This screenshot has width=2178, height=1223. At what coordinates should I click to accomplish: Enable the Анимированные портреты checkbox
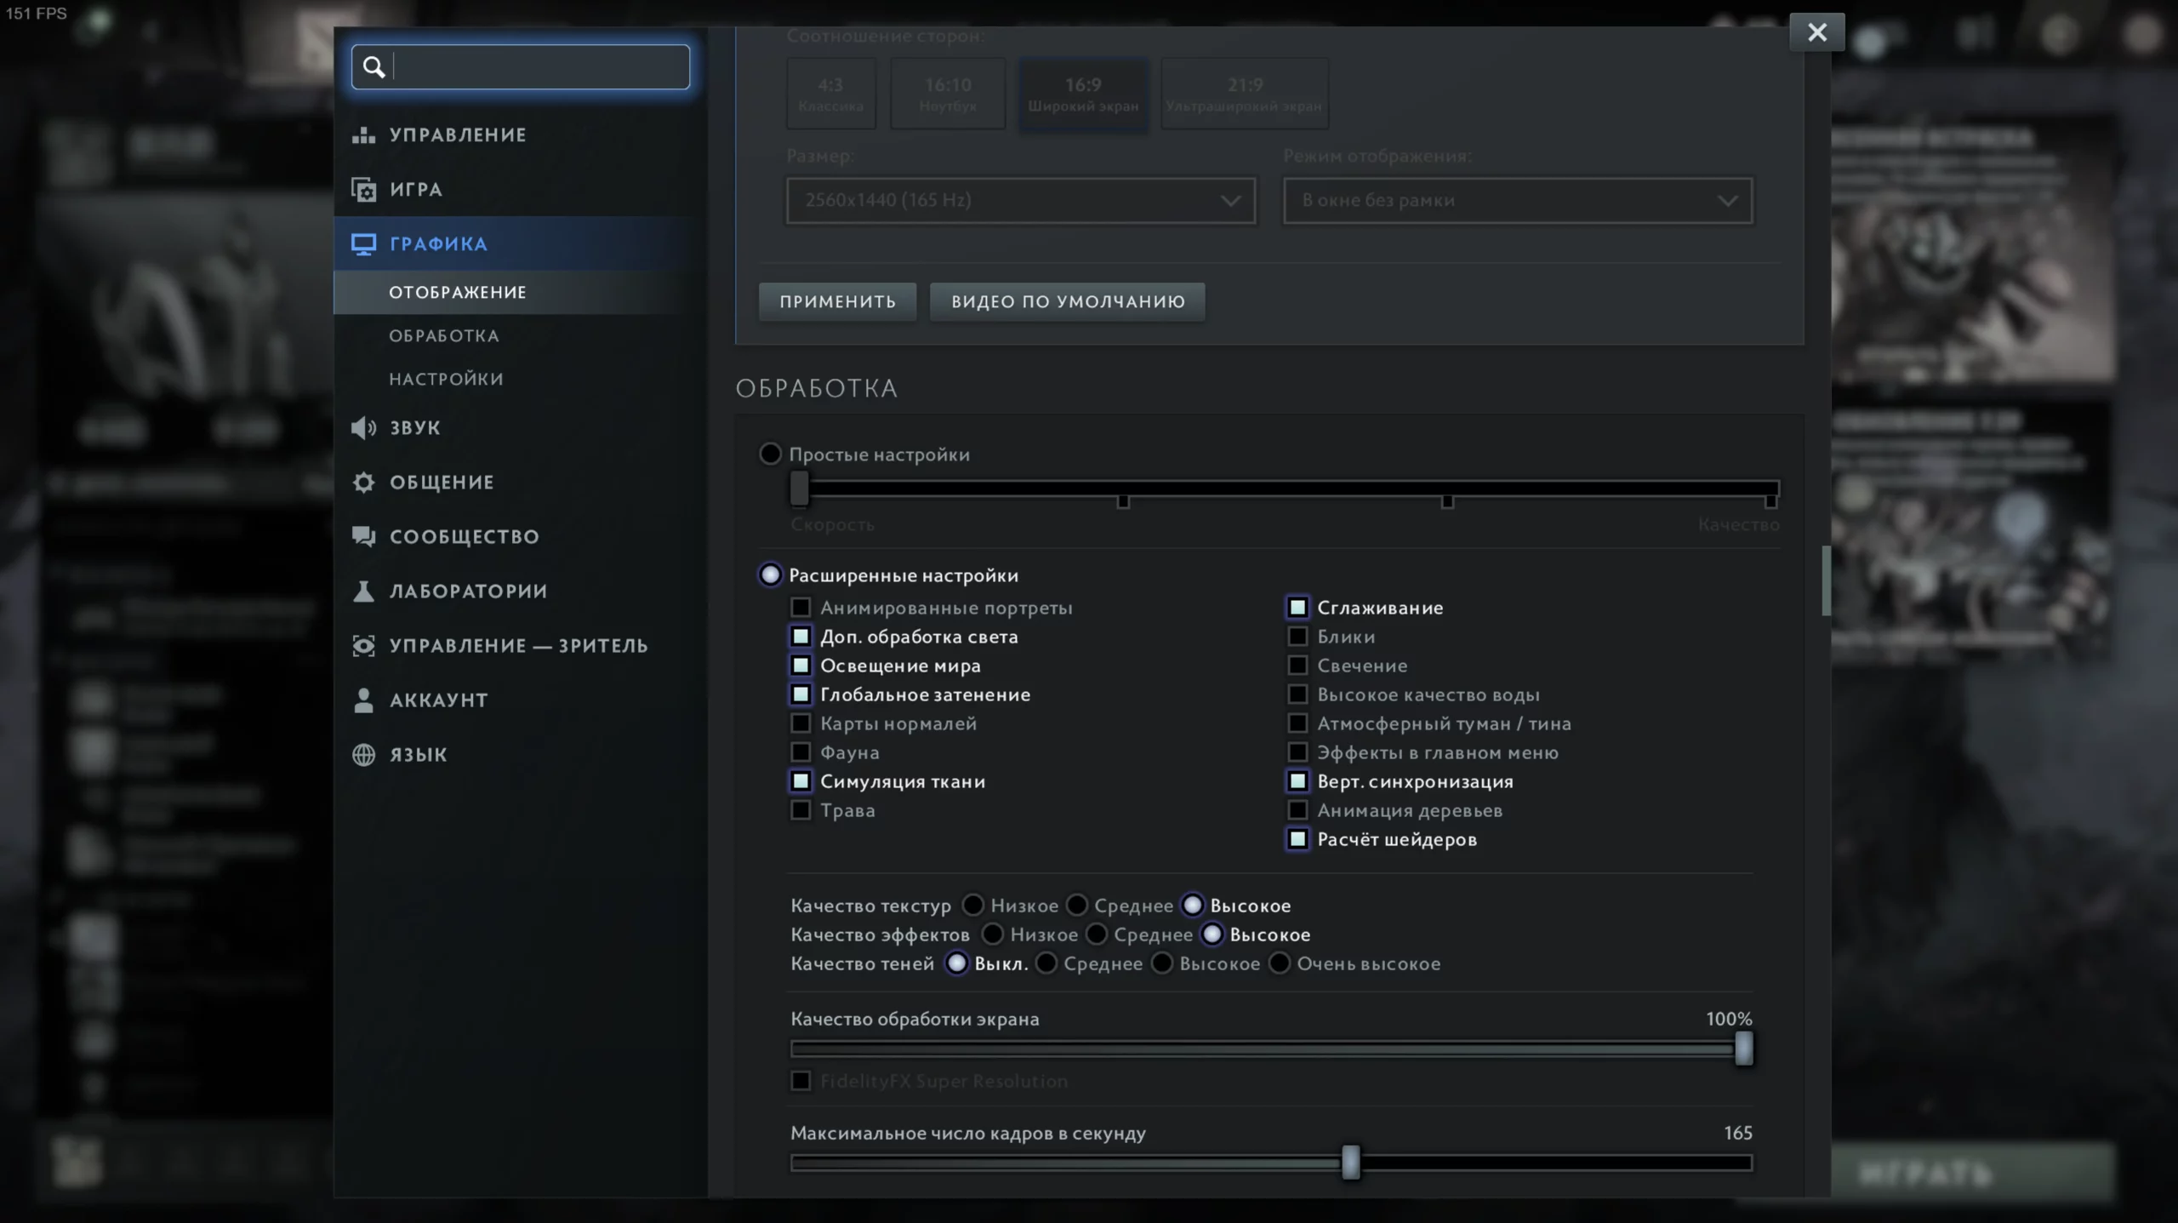coord(801,608)
